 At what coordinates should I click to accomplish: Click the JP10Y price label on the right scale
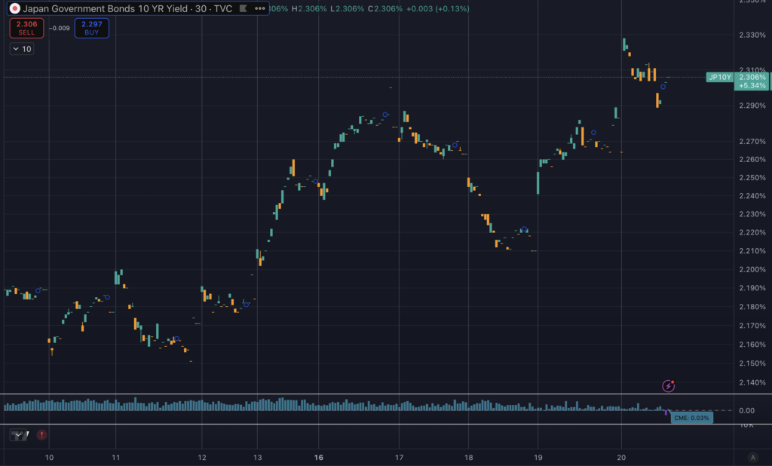click(x=720, y=77)
